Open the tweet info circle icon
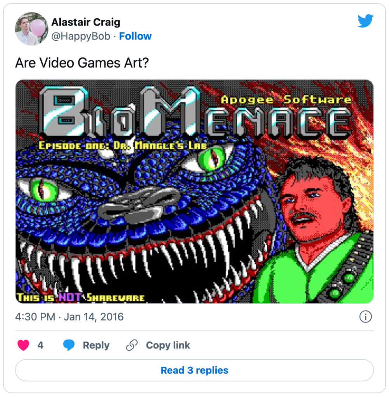 point(365,317)
